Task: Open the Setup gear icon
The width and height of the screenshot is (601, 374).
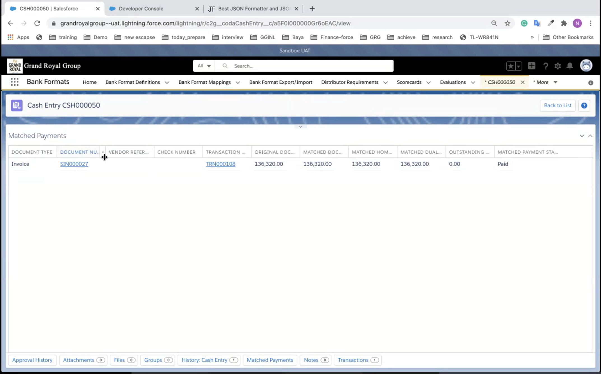Action: click(x=558, y=66)
